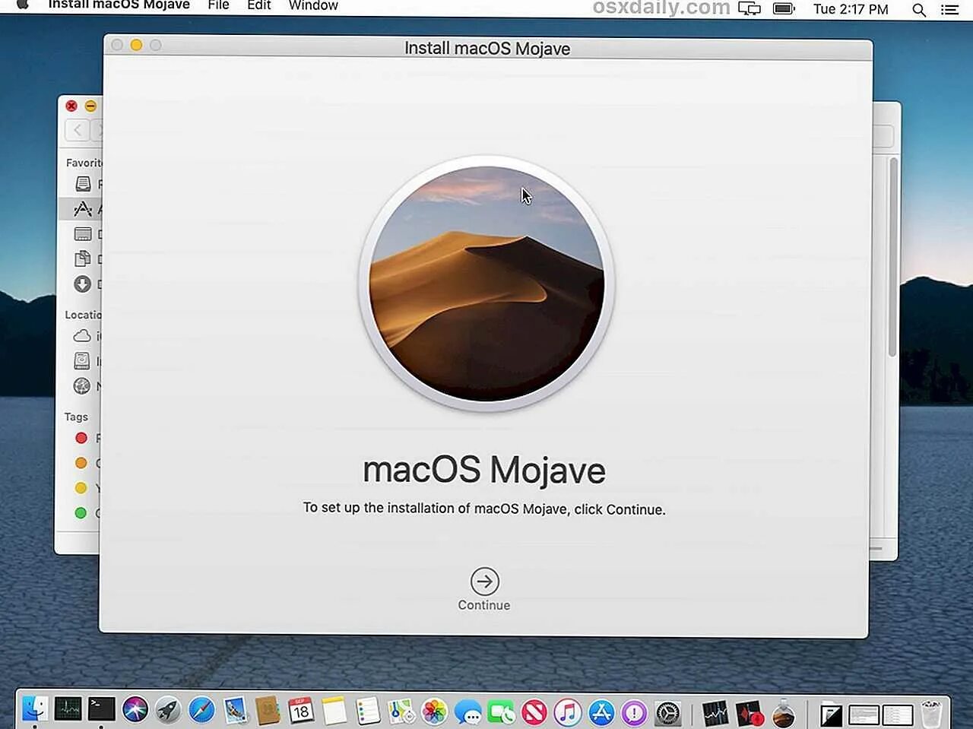Open Contacts from the Dock

click(x=268, y=711)
